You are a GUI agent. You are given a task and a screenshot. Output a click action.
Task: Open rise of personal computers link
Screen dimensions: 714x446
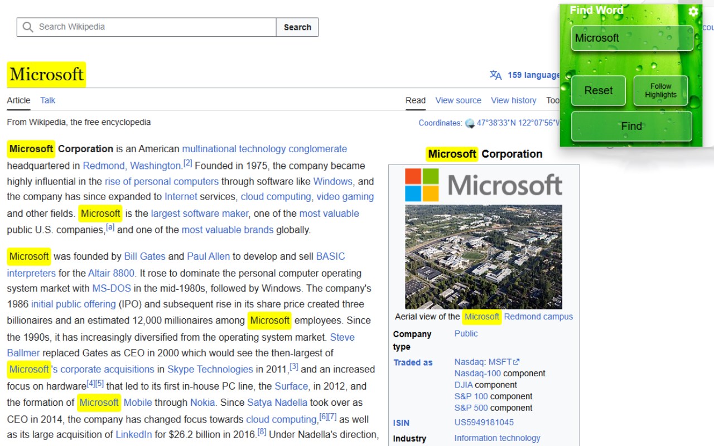[x=162, y=181]
